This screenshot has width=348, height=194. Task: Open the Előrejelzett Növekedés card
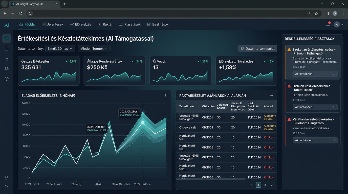click(x=246, y=71)
